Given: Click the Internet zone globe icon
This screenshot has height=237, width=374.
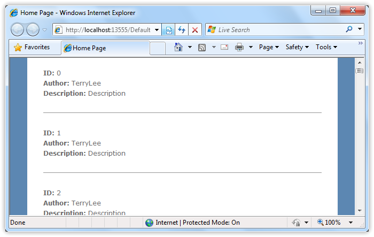Looking at the screenshot, I should 149,223.
